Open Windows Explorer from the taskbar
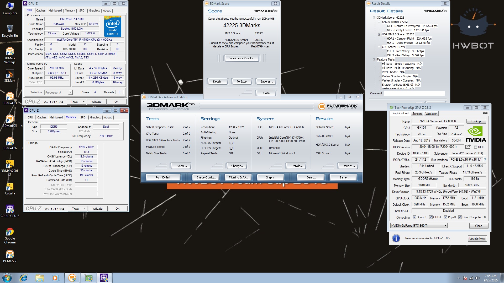 click(39, 278)
